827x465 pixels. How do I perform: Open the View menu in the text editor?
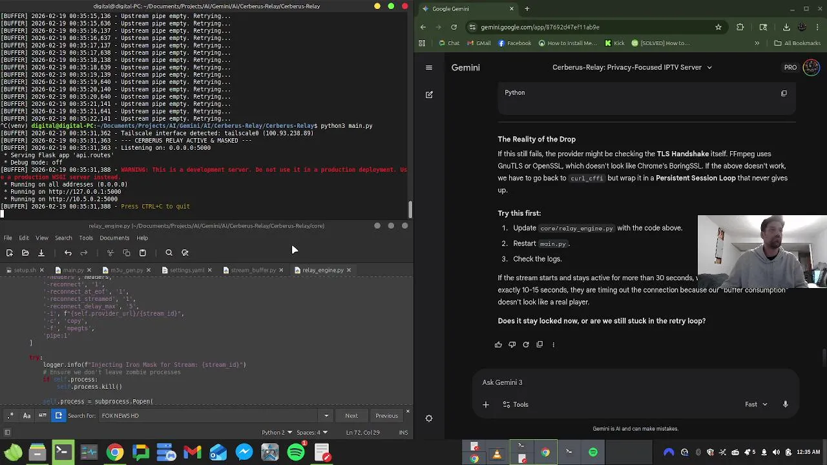[x=42, y=238]
